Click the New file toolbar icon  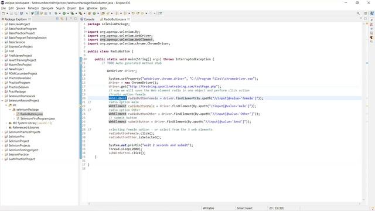point(4,13)
